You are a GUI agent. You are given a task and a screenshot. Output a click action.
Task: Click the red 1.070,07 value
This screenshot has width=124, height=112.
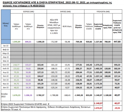[x=98, y=108]
